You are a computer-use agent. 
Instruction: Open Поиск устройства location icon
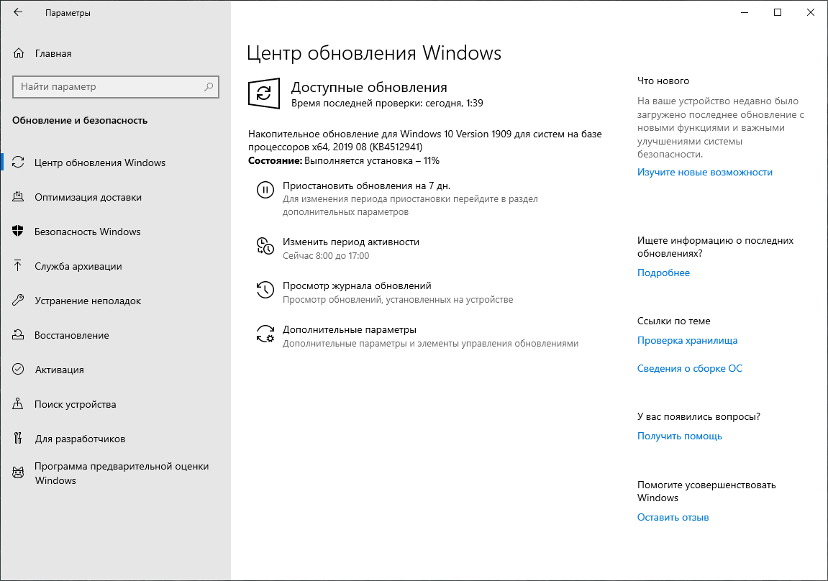[17, 404]
